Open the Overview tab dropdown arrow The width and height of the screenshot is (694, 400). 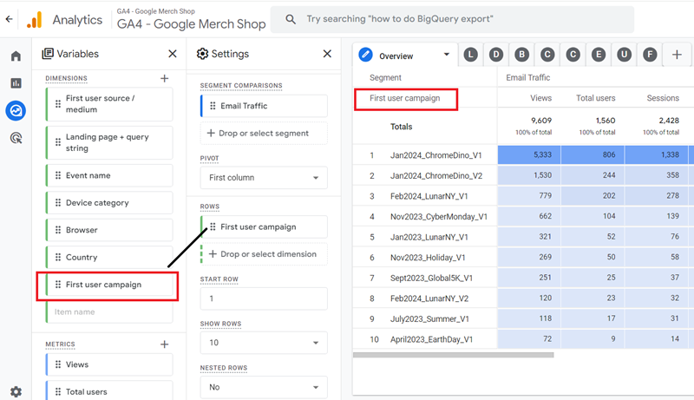click(x=446, y=55)
